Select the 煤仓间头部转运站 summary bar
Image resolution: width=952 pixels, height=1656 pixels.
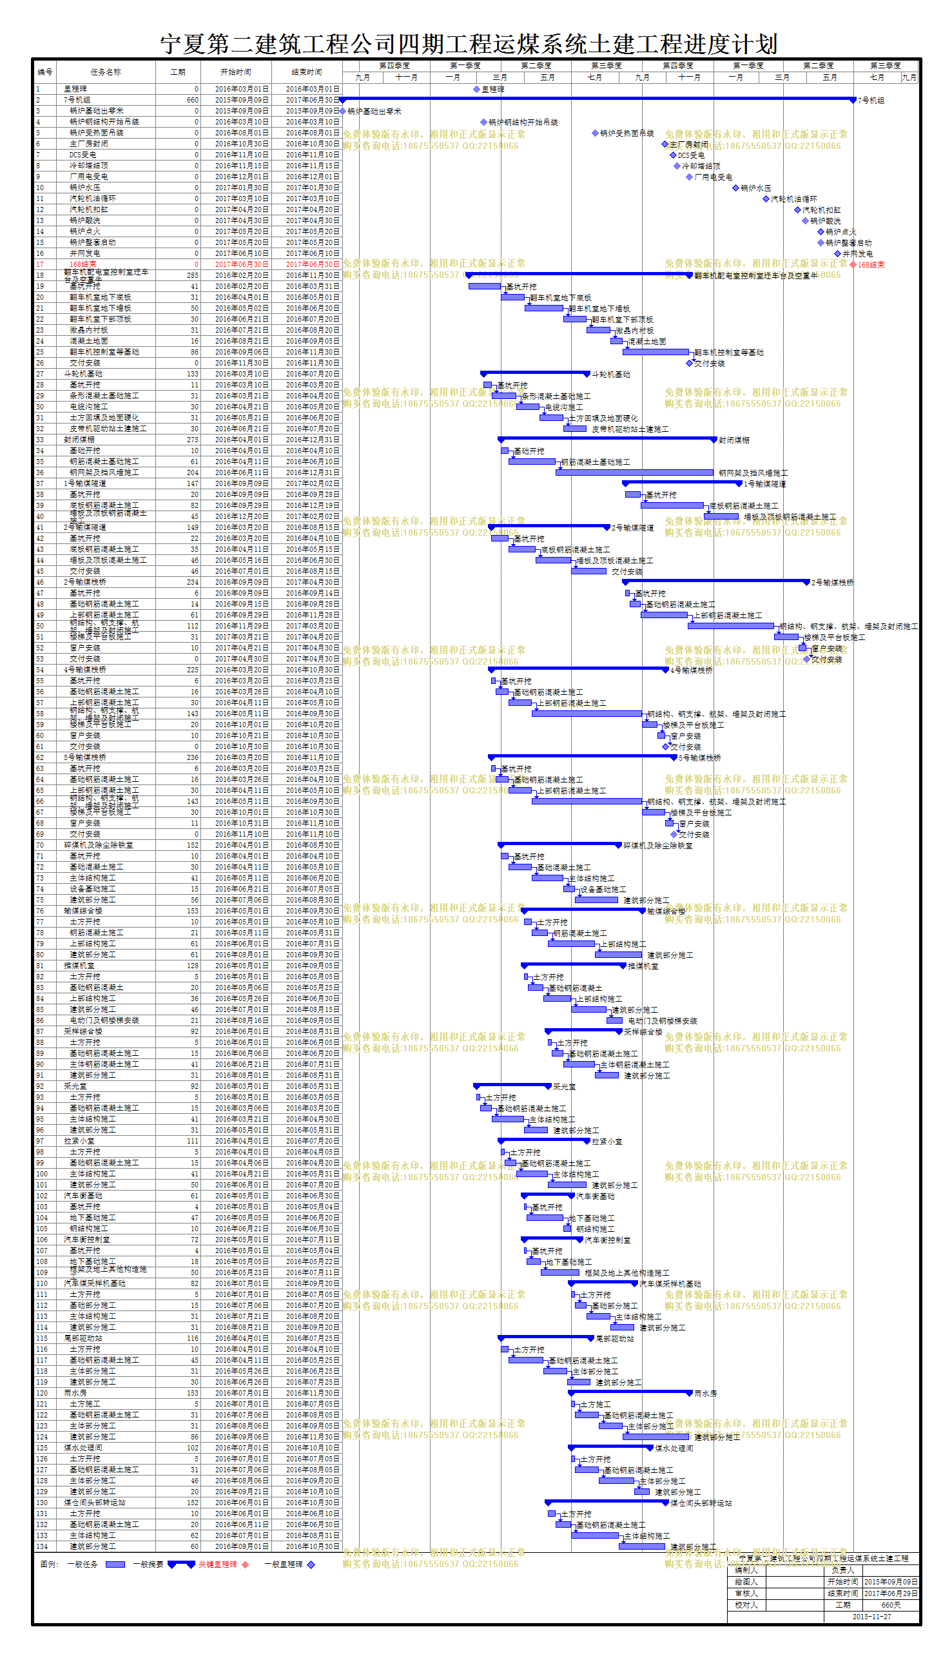[x=607, y=1502]
